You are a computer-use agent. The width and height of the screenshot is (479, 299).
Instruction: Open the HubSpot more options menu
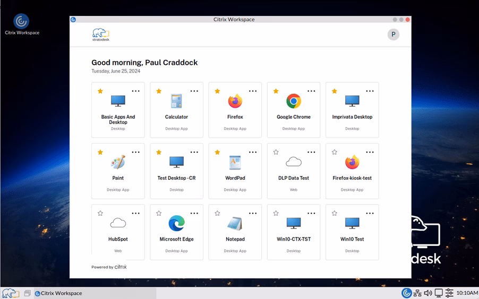[x=135, y=213]
